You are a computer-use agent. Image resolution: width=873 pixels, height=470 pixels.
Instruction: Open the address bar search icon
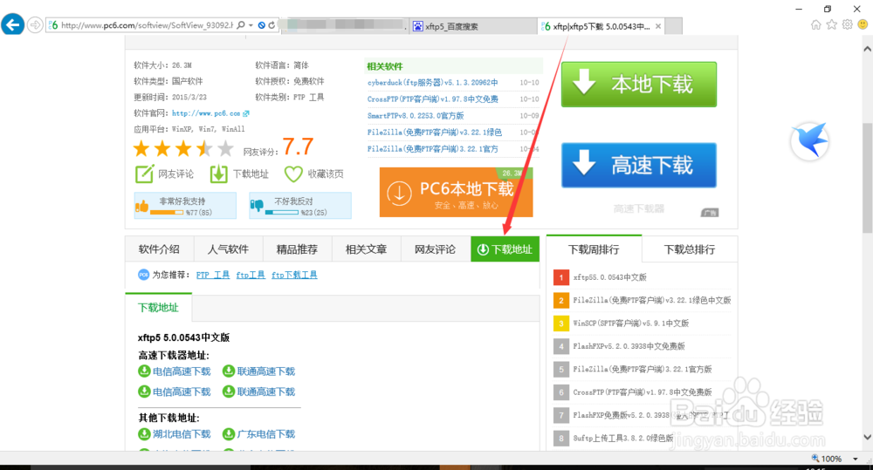tap(241, 25)
